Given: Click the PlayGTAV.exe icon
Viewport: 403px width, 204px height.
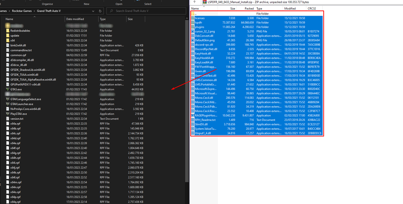Looking at the screenshot, I should click(8, 114).
